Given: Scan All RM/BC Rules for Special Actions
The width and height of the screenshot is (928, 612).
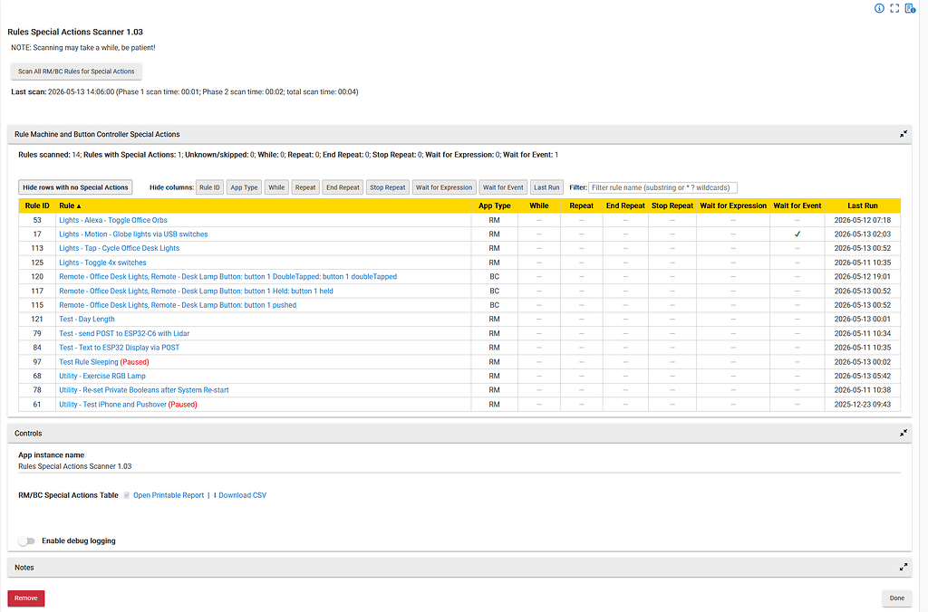Looking at the screenshot, I should pyautogui.click(x=76, y=72).
